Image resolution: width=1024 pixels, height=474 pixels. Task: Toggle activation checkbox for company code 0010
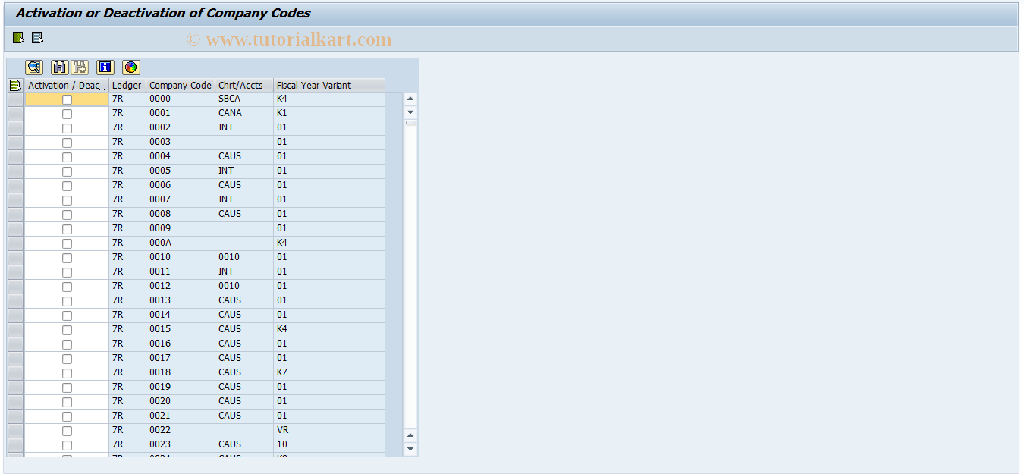tap(67, 258)
